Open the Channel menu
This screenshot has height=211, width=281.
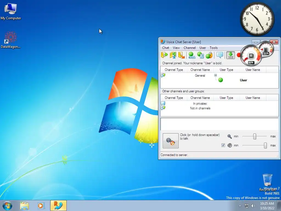coord(189,48)
